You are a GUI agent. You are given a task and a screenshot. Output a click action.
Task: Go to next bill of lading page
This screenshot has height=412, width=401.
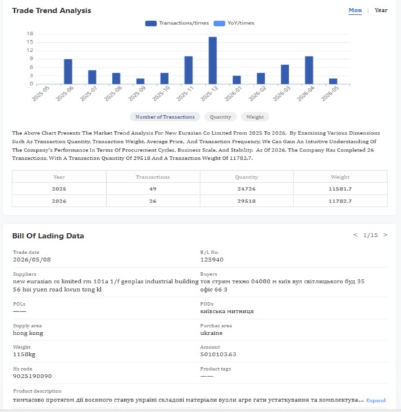click(385, 235)
